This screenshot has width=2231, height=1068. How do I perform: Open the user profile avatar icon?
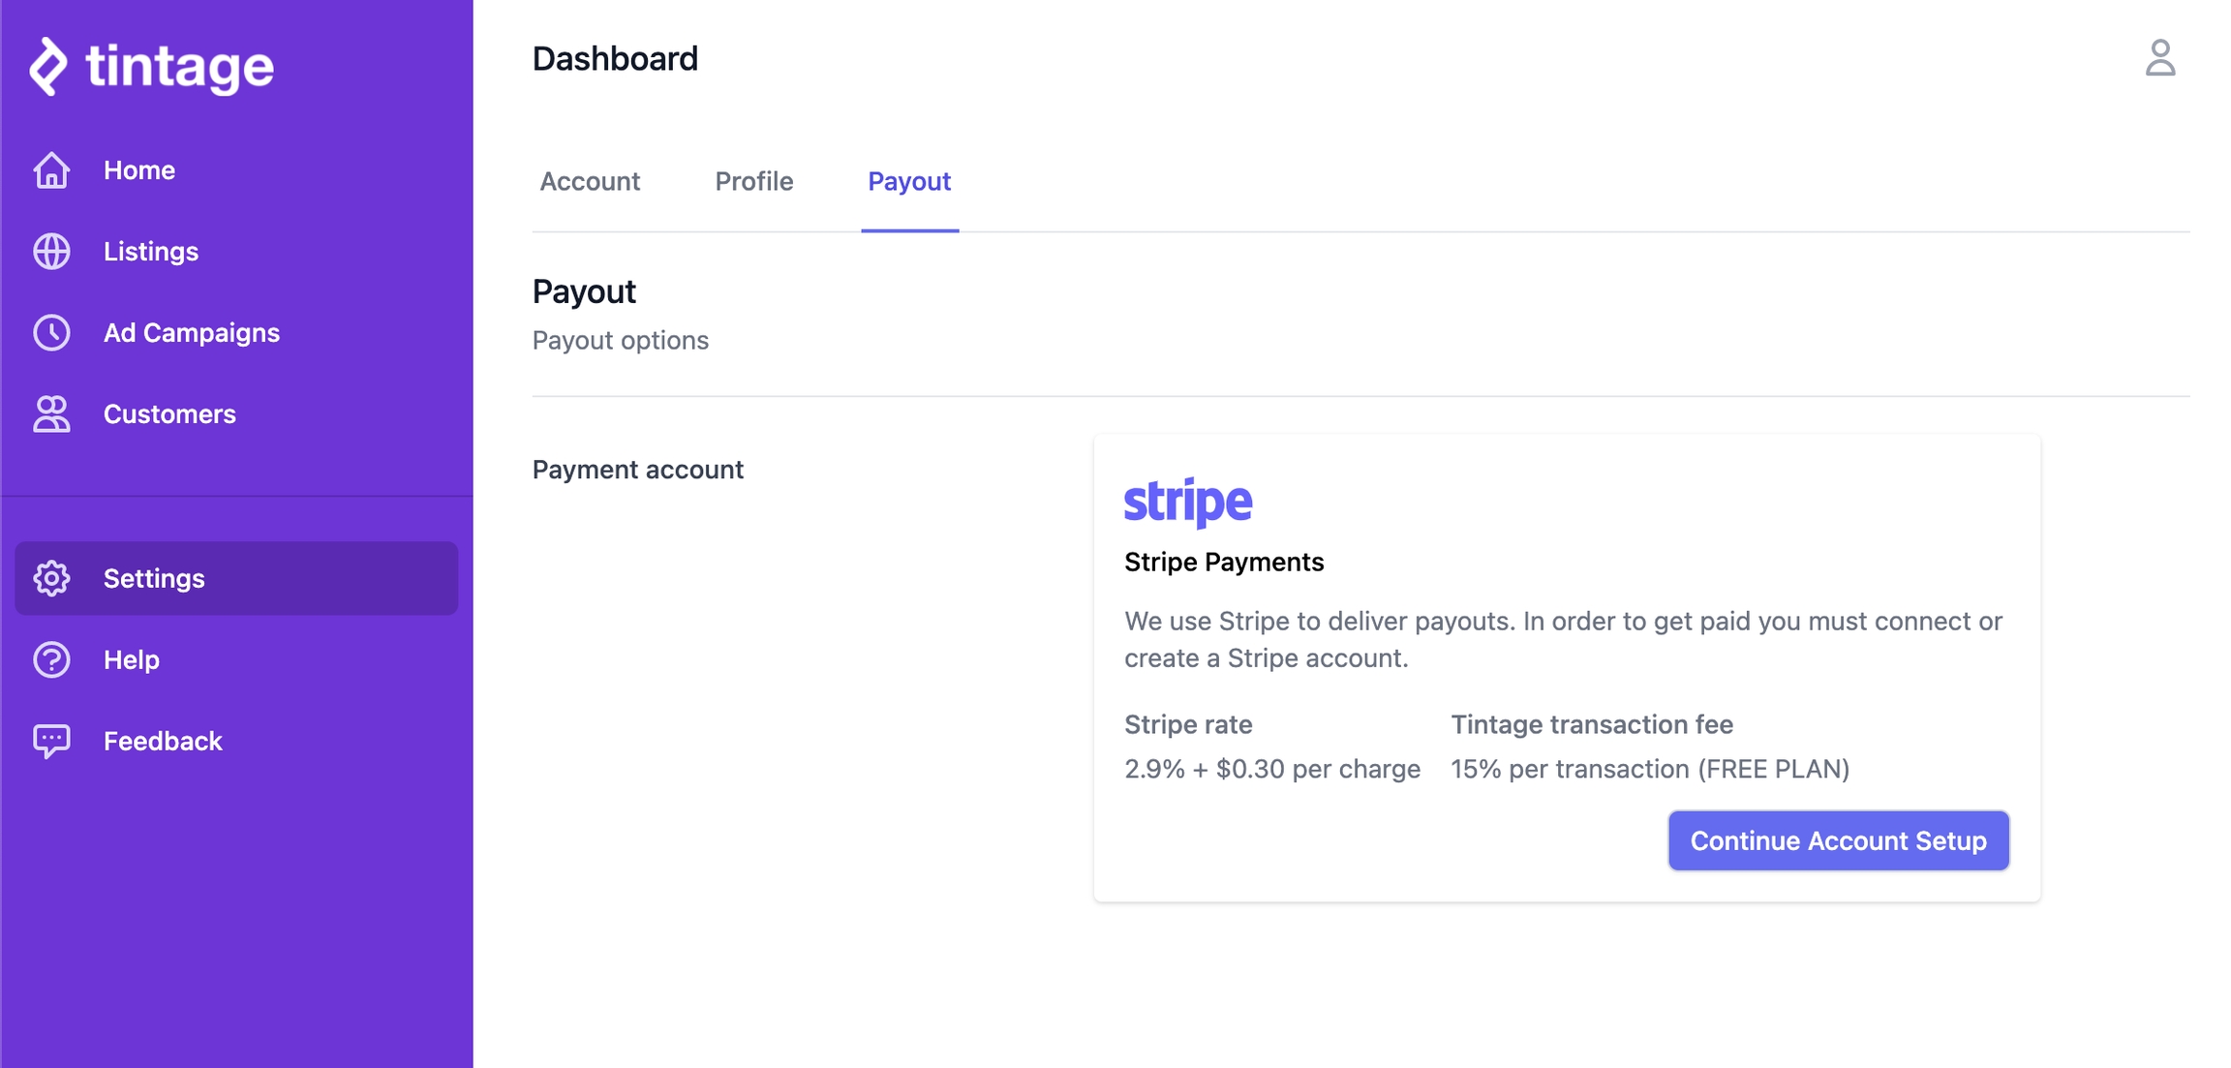click(2159, 58)
